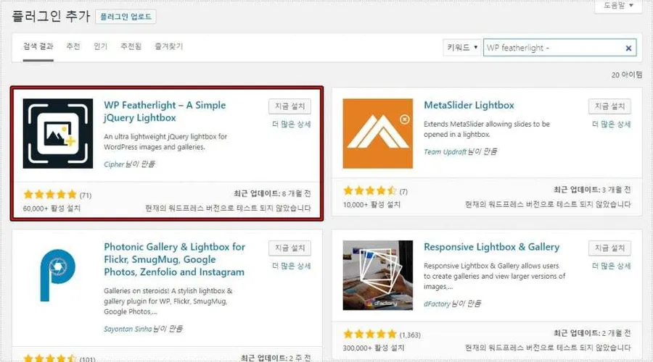Screen dimensions: 653x362
Task: Open 더 많은 상세 for Photonic Gallery
Action: pyautogui.click(x=292, y=266)
